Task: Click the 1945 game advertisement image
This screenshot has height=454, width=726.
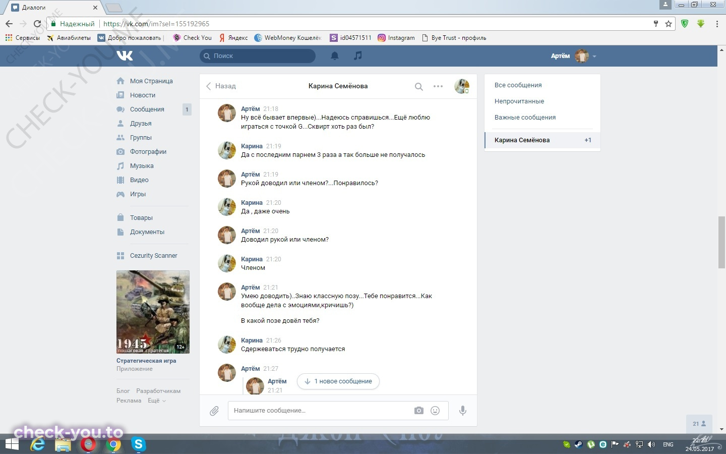Action: click(153, 312)
